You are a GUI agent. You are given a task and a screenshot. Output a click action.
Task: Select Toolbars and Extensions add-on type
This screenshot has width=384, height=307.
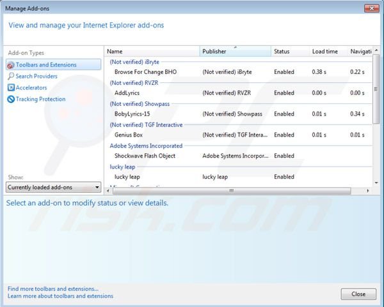tap(53, 64)
